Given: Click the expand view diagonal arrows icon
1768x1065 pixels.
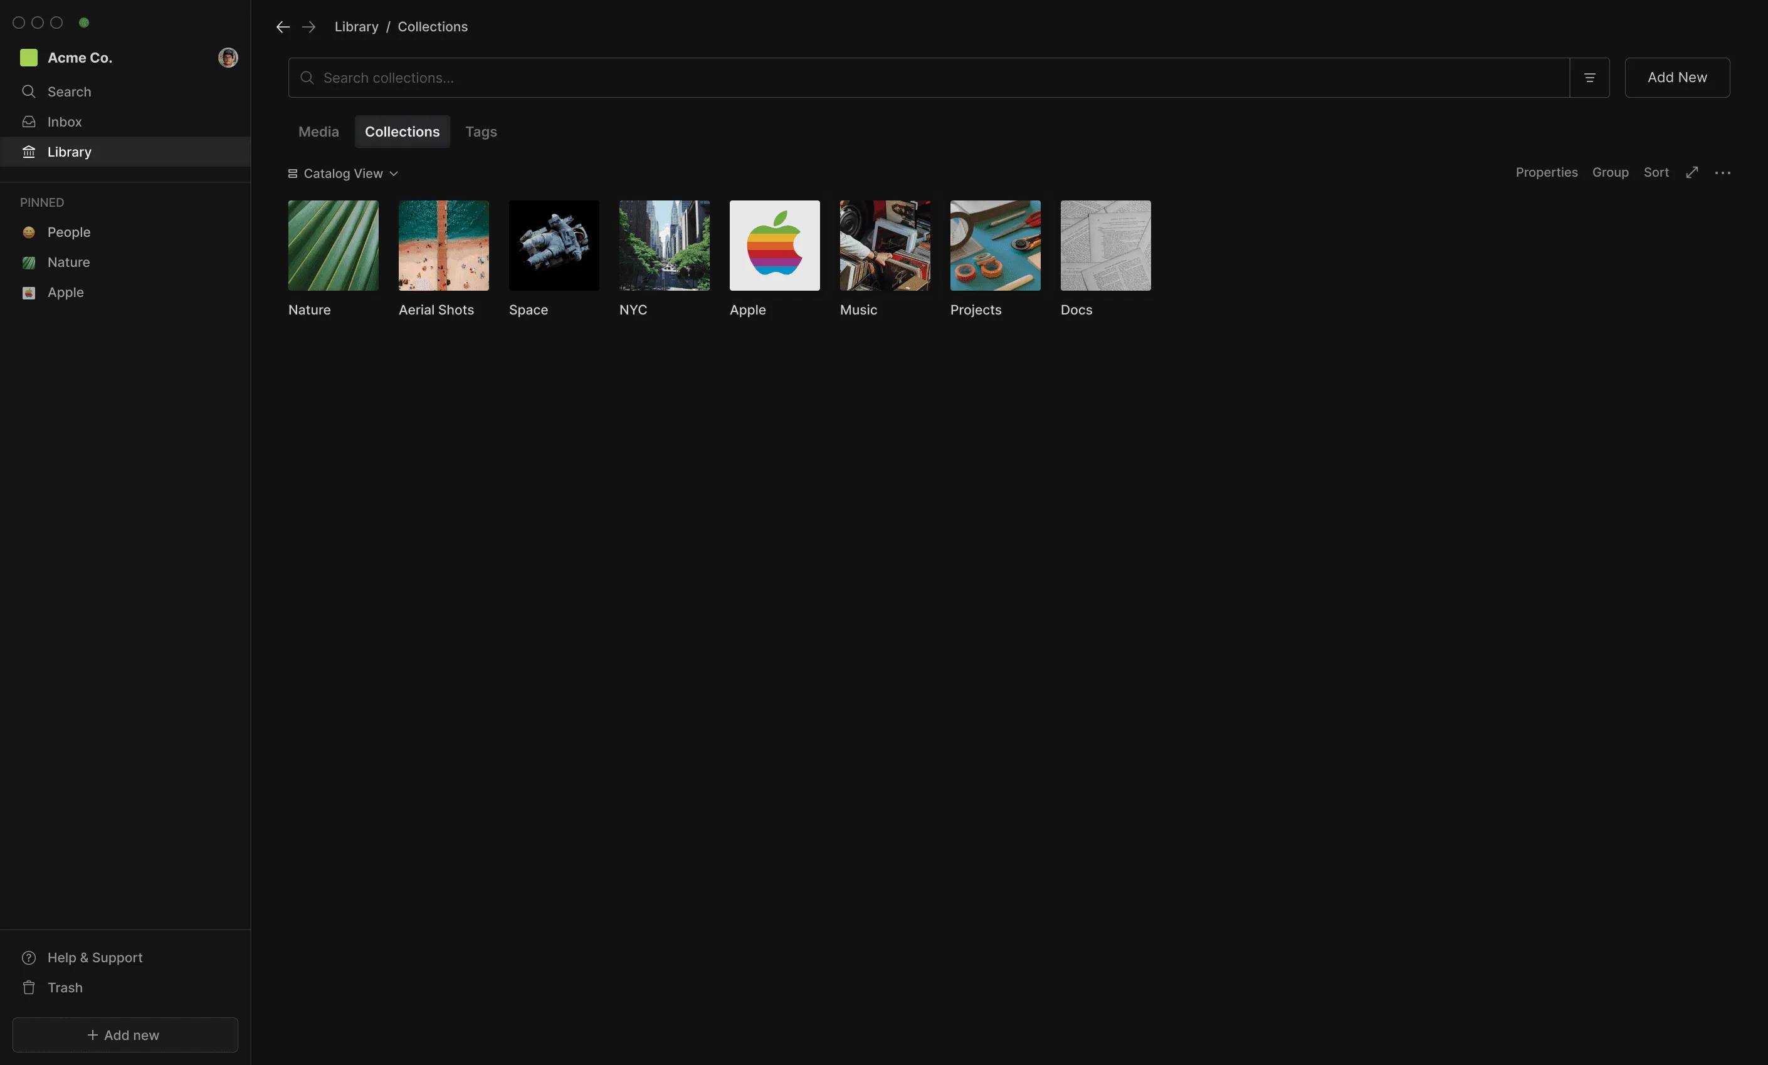Looking at the screenshot, I should (1692, 173).
